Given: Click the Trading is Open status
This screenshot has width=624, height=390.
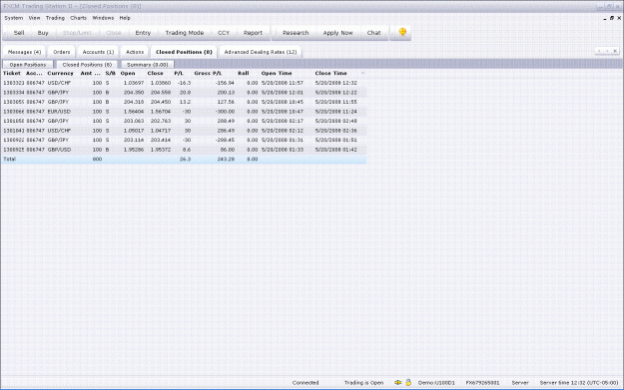Looking at the screenshot, I should click(363, 382).
